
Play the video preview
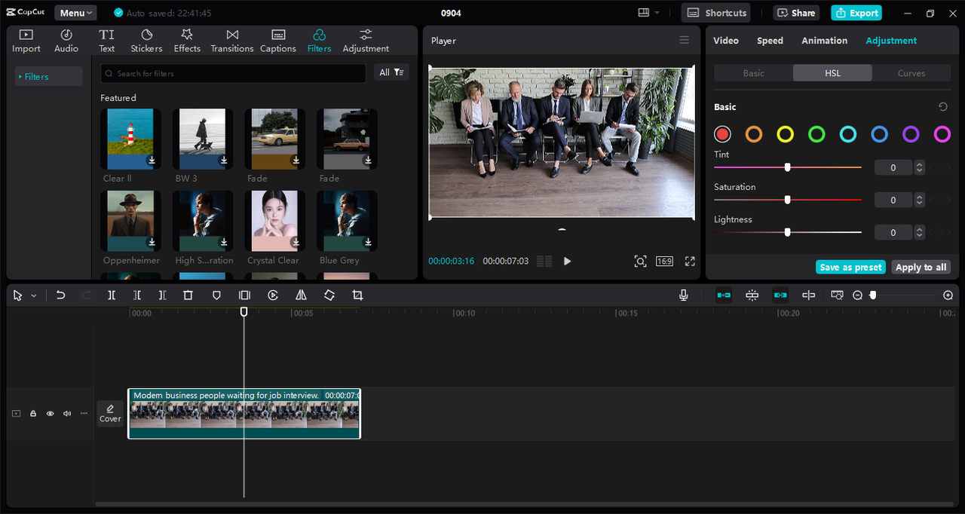tap(568, 262)
